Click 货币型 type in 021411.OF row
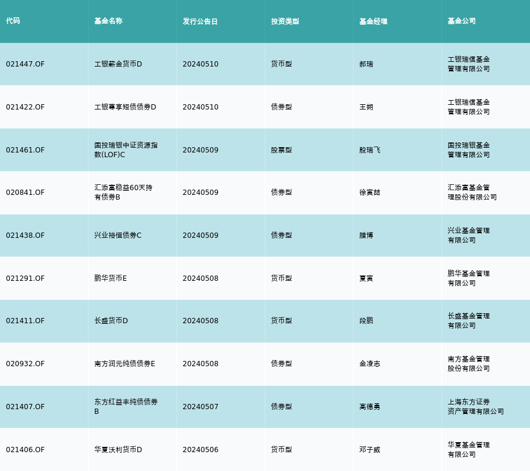 click(281, 321)
